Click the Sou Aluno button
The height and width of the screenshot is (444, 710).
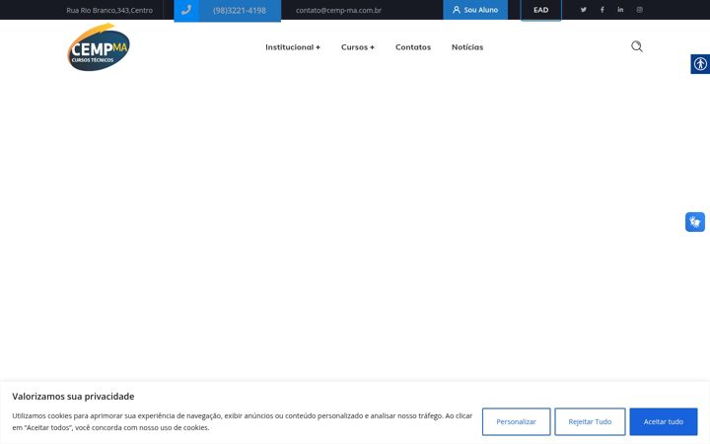click(x=475, y=10)
